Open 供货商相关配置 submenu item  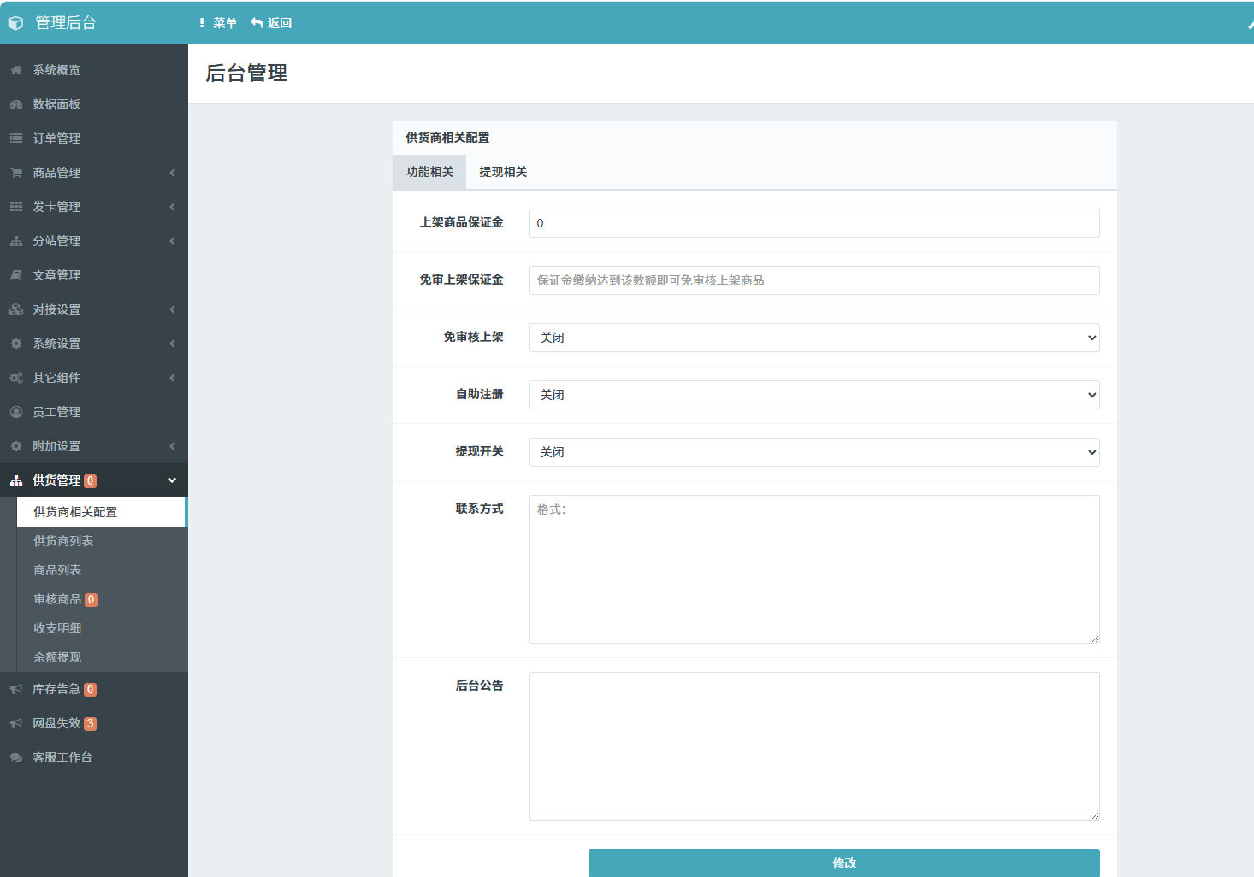(x=101, y=512)
